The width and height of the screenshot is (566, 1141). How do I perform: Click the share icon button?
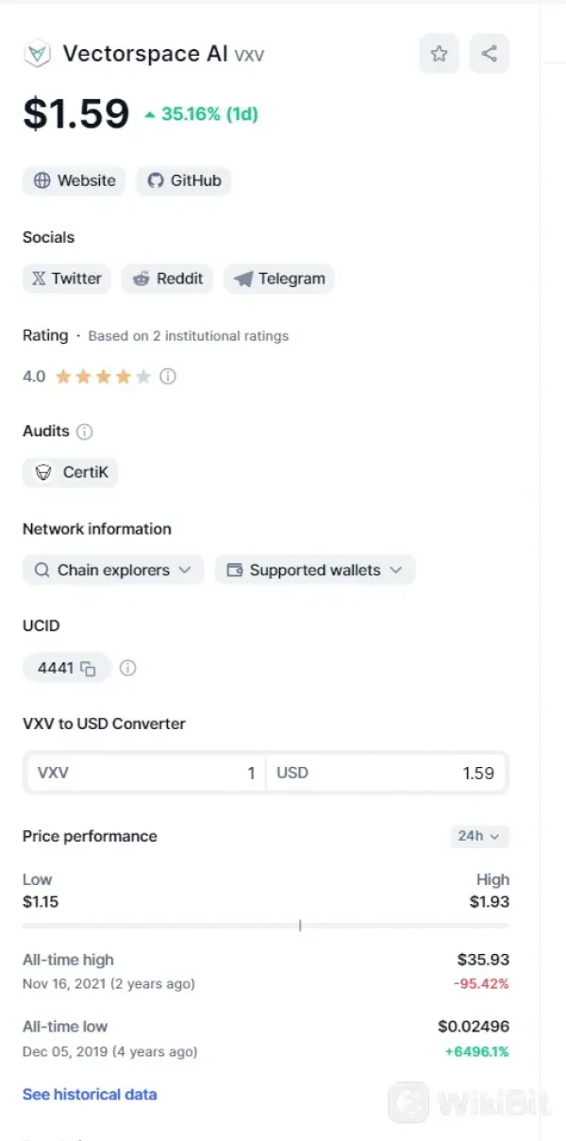(x=489, y=54)
